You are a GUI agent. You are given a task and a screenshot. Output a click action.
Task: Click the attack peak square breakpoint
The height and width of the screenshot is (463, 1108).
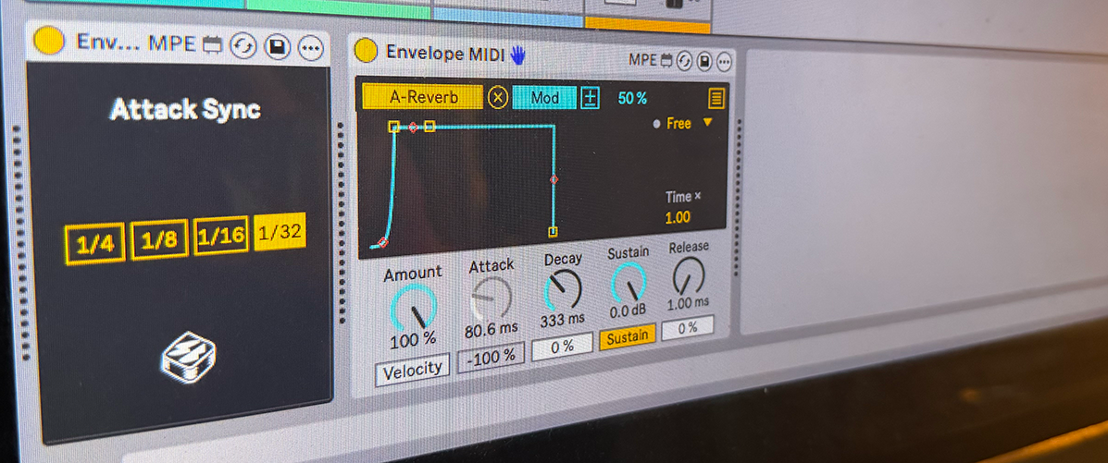click(x=393, y=127)
